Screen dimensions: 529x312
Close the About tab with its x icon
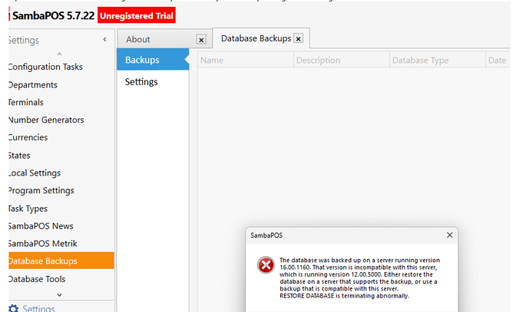201,40
